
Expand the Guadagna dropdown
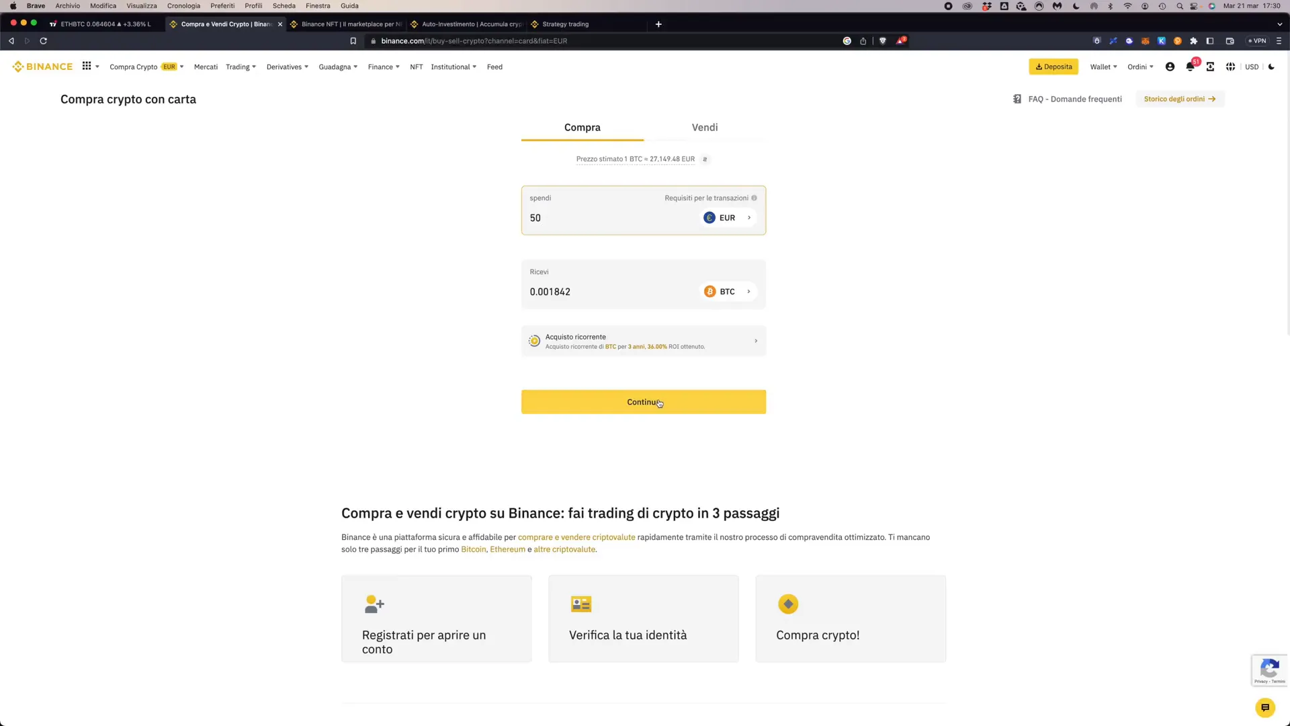[x=338, y=67]
